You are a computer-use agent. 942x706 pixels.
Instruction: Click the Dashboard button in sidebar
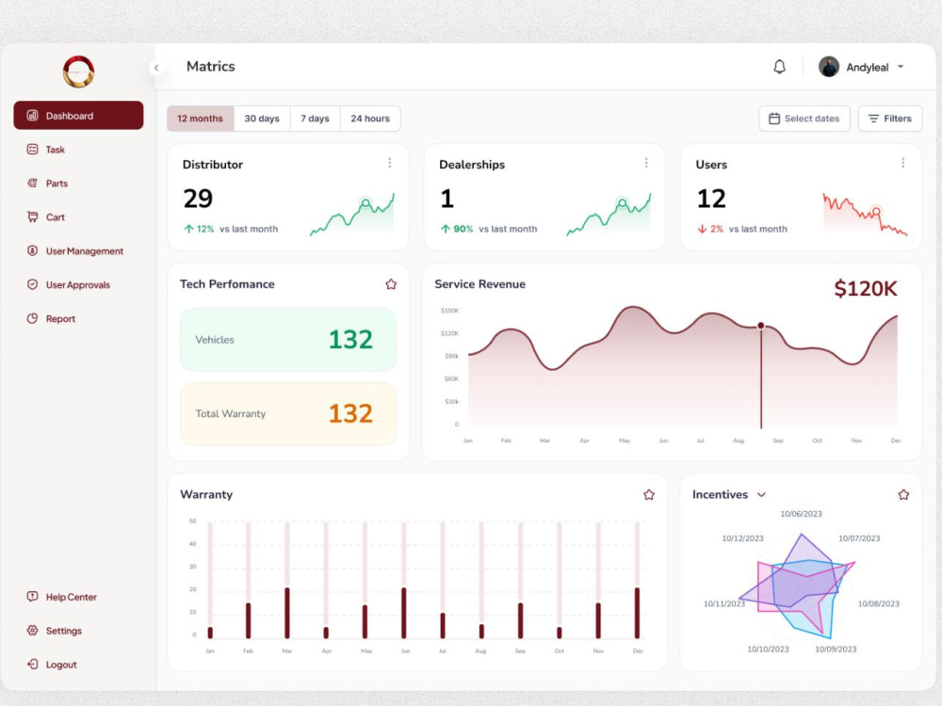(78, 115)
